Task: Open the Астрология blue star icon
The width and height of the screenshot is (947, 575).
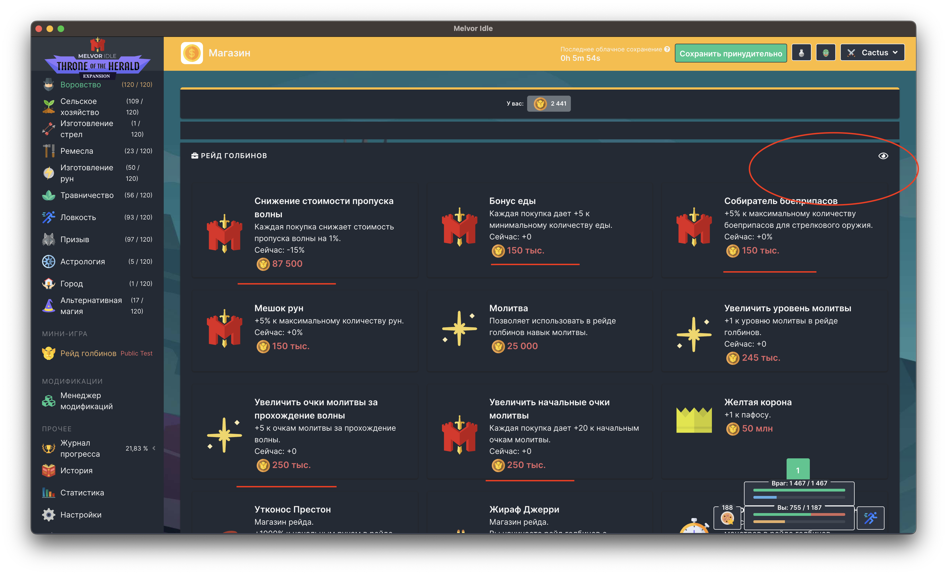Action: 48,261
